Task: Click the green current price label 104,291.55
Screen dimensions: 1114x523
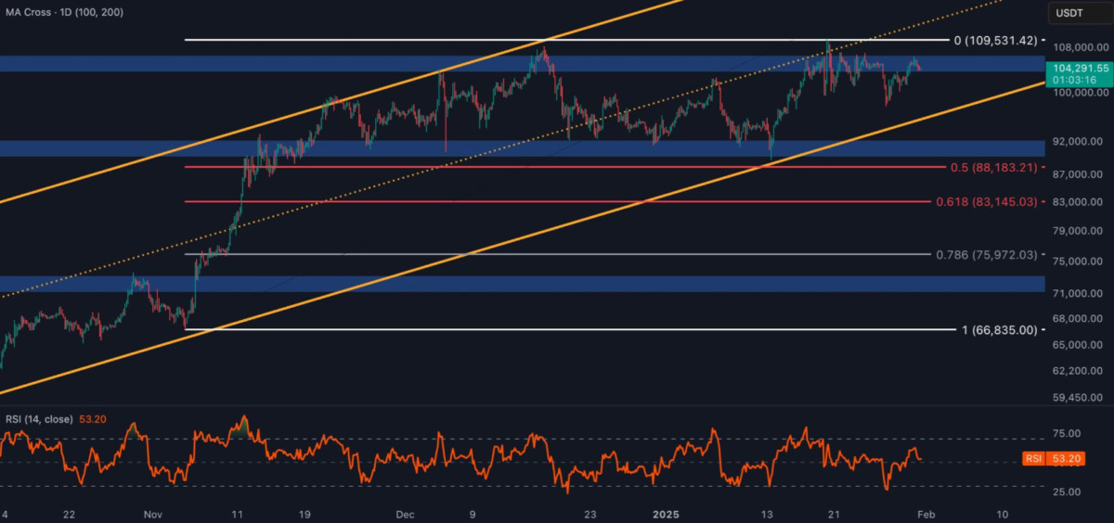Action: click(x=1076, y=72)
